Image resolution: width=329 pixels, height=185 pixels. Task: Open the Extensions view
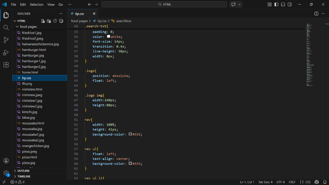(x=6, y=65)
